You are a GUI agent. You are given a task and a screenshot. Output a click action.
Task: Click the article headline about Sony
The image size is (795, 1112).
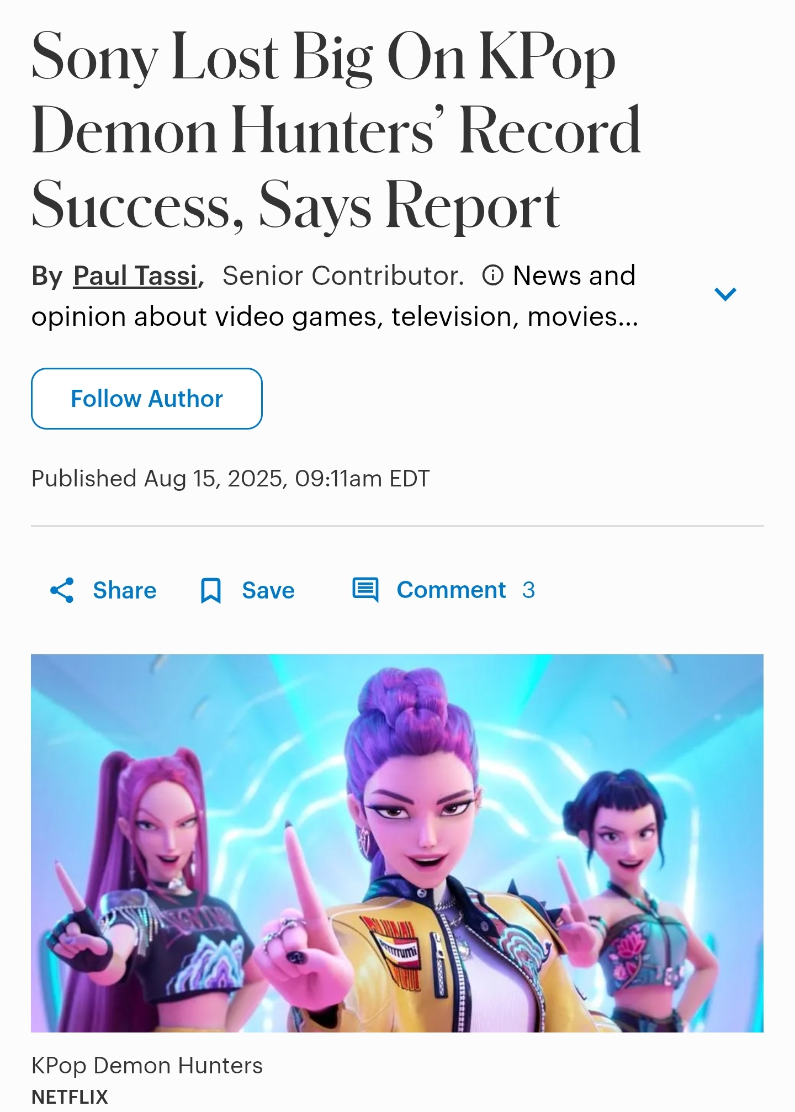coord(336,131)
